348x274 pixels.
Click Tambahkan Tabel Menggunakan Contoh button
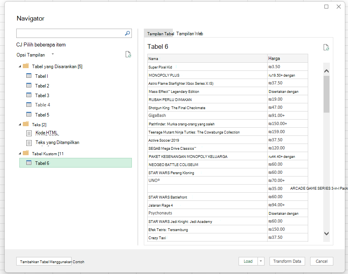point(44,262)
